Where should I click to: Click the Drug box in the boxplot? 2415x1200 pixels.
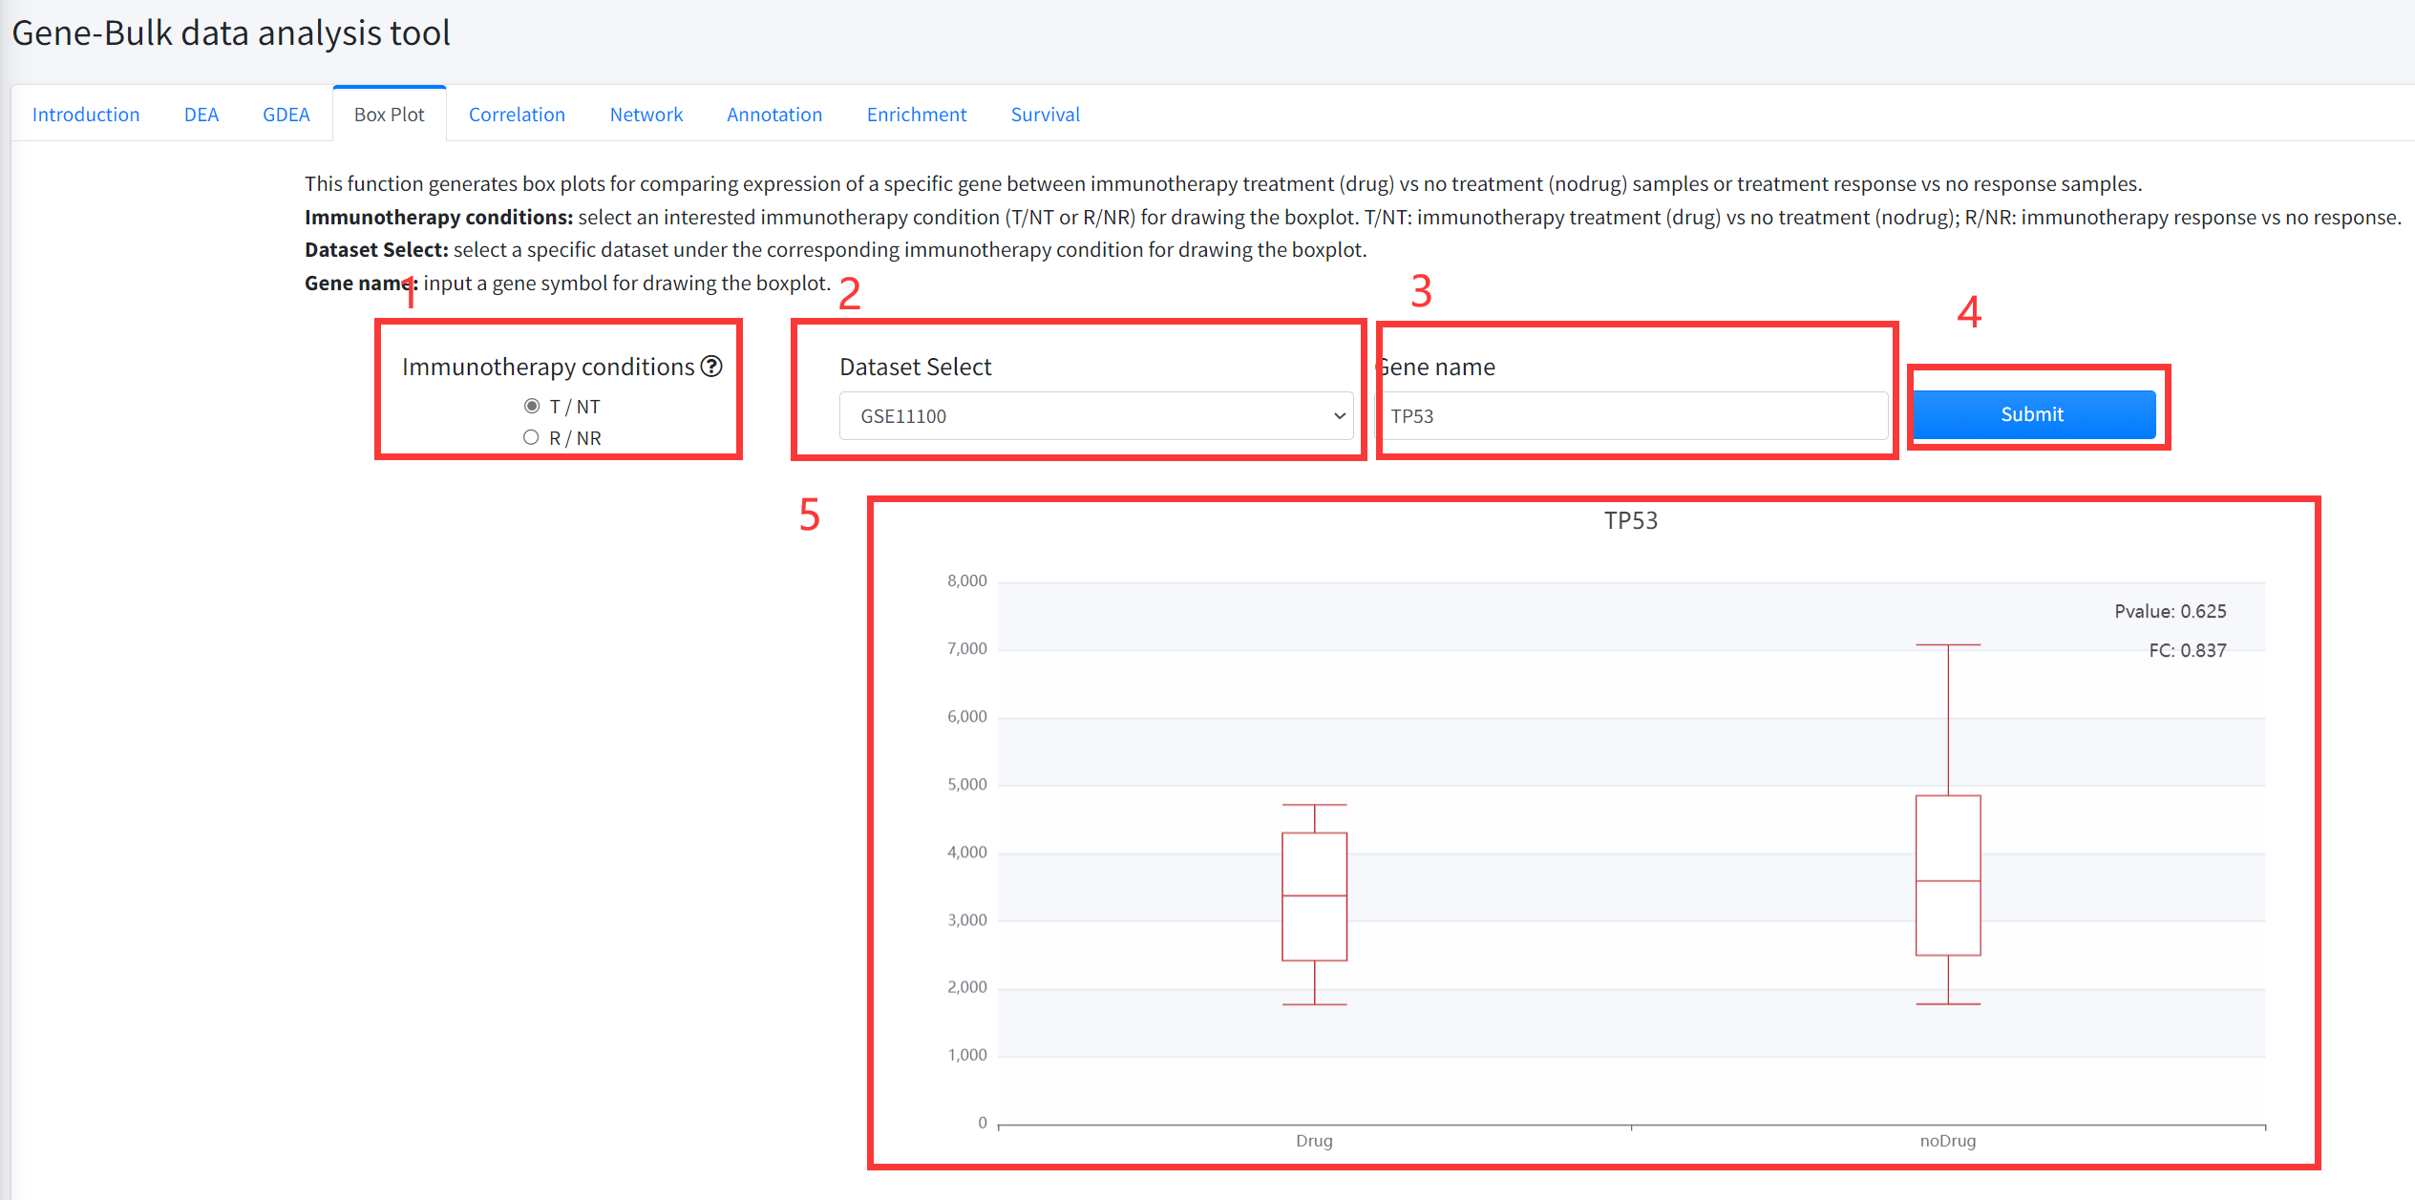[x=1314, y=895]
